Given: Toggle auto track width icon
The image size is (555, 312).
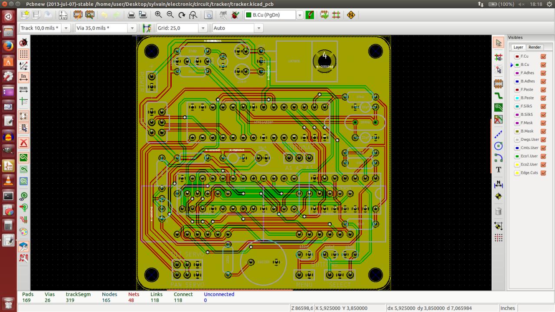Looking at the screenshot, I should (147, 28).
